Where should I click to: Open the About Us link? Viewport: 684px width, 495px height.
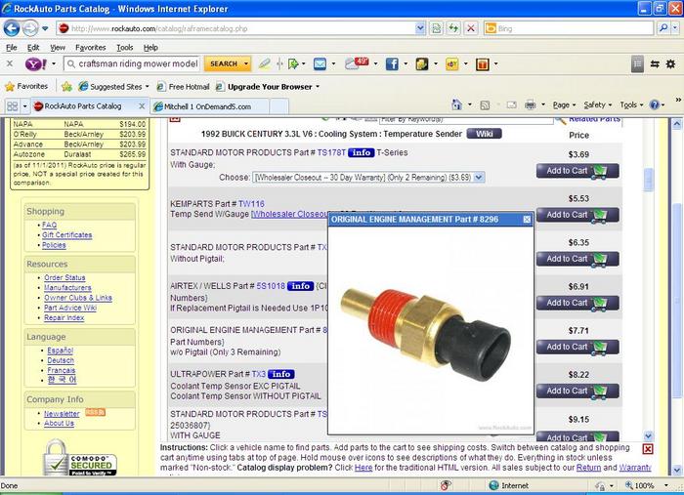point(59,423)
